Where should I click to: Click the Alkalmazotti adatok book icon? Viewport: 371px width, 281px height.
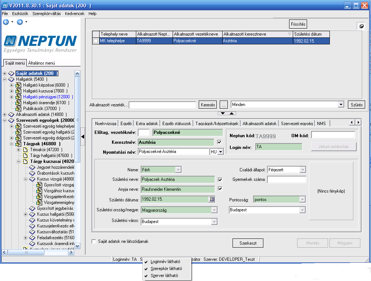tap(11, 114)
